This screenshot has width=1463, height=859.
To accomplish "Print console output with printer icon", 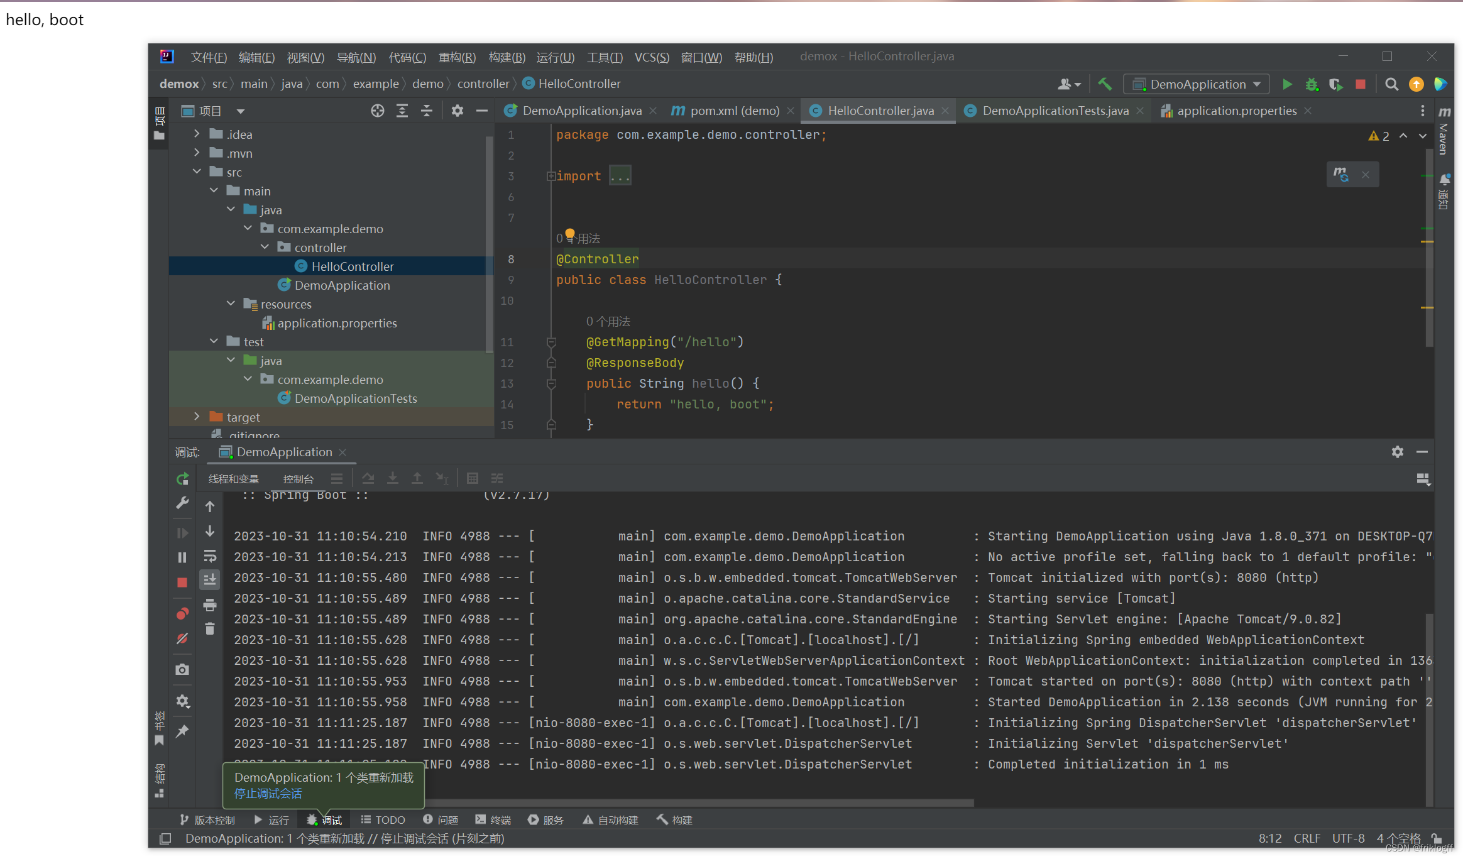I will click(210, 605).
